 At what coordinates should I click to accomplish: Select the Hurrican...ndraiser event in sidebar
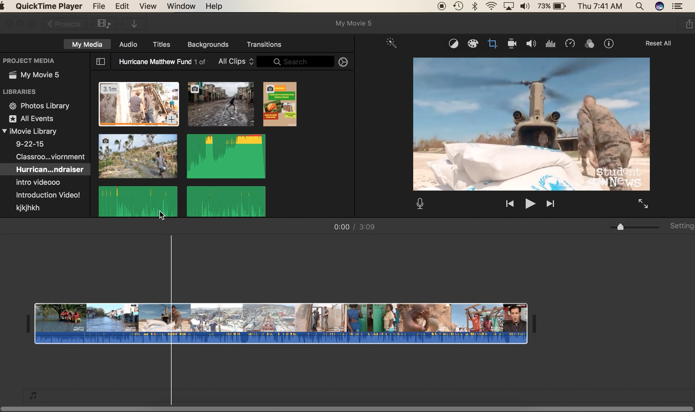50,169
